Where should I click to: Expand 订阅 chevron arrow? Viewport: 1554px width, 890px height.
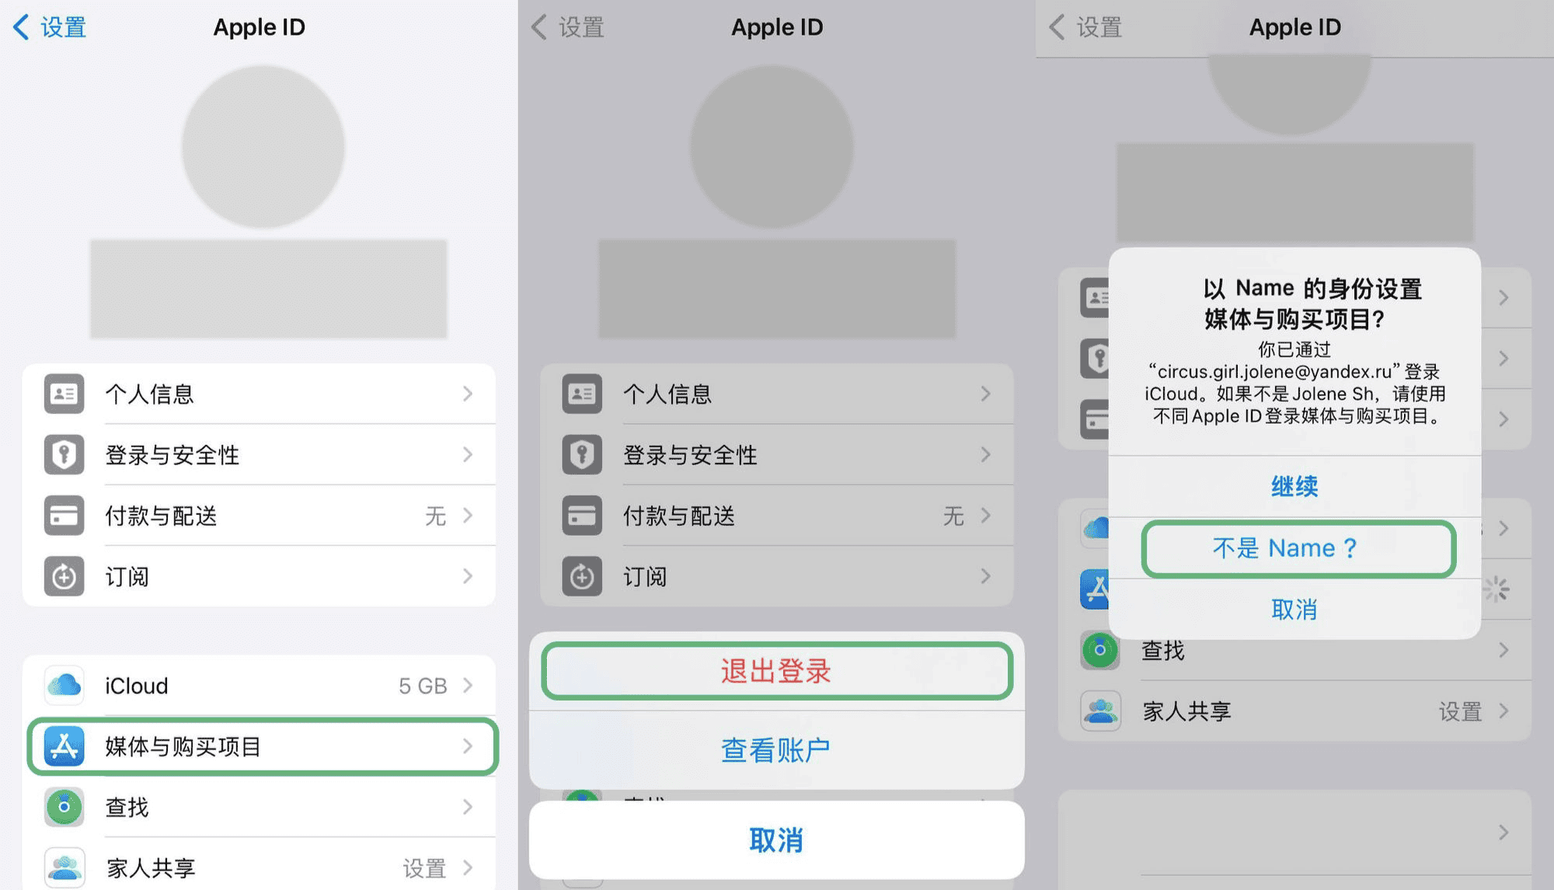point(466,576)
